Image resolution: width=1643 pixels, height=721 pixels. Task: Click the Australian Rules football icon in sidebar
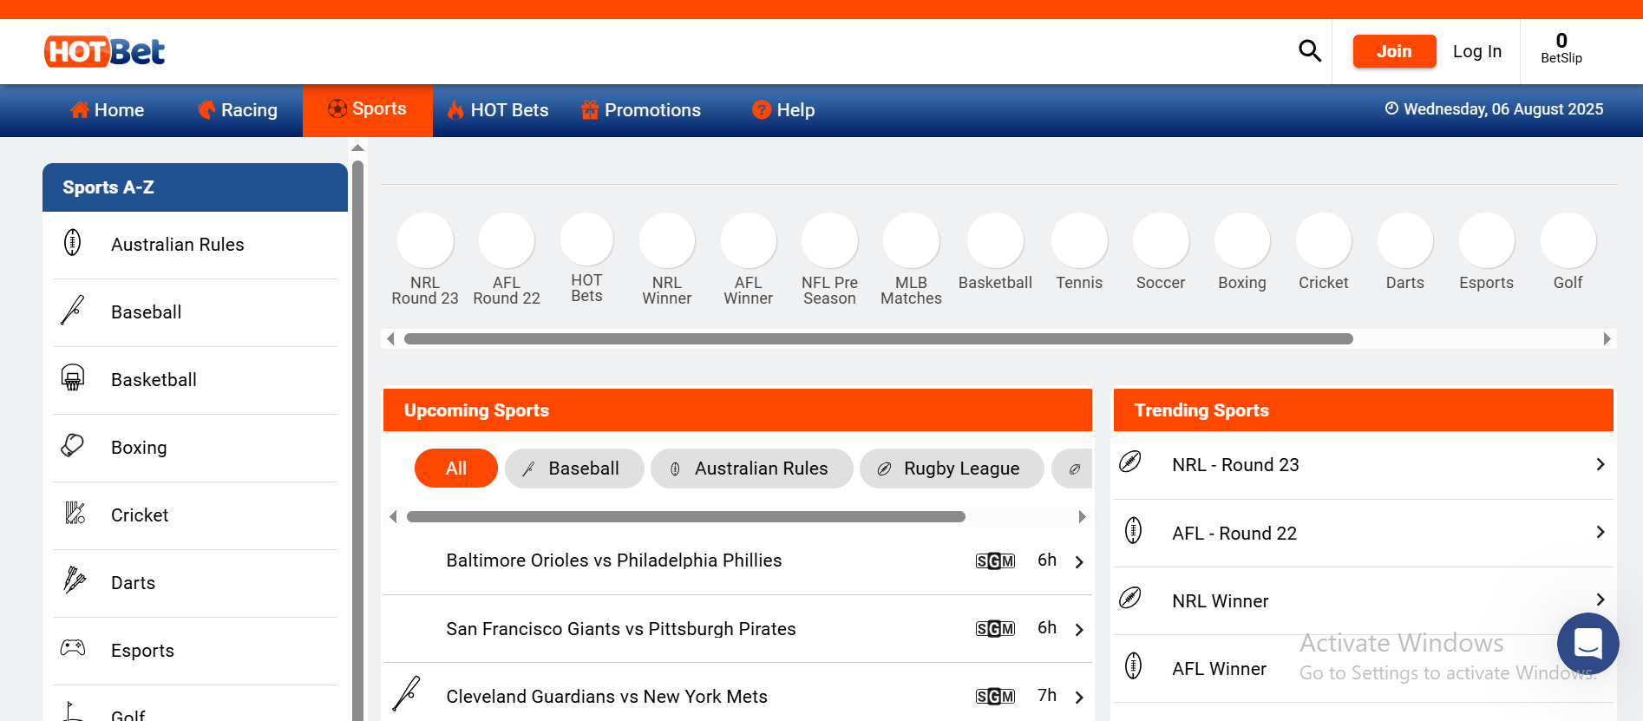click(x=73, y=242)
